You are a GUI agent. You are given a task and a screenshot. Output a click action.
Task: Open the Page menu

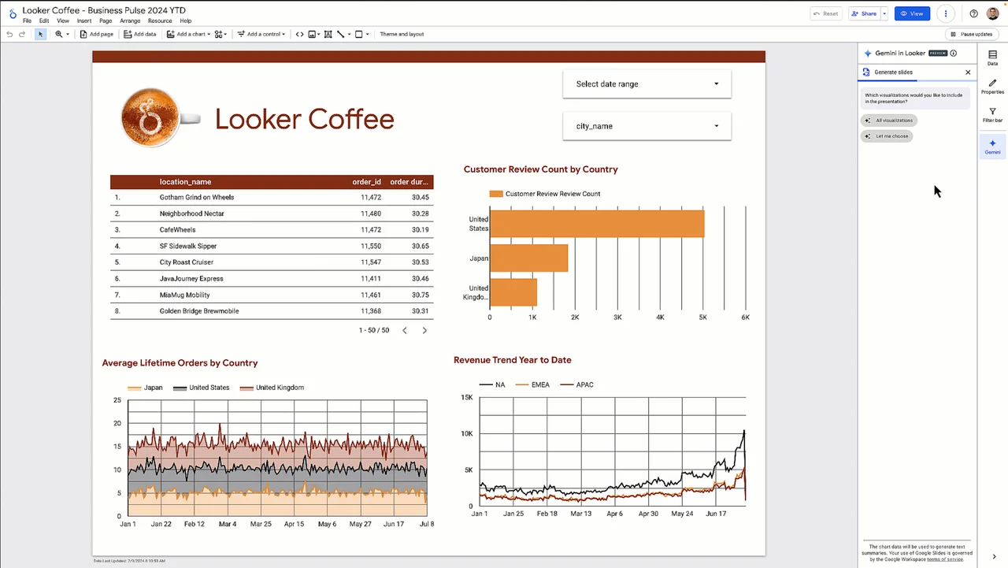[x=106, y=21]
